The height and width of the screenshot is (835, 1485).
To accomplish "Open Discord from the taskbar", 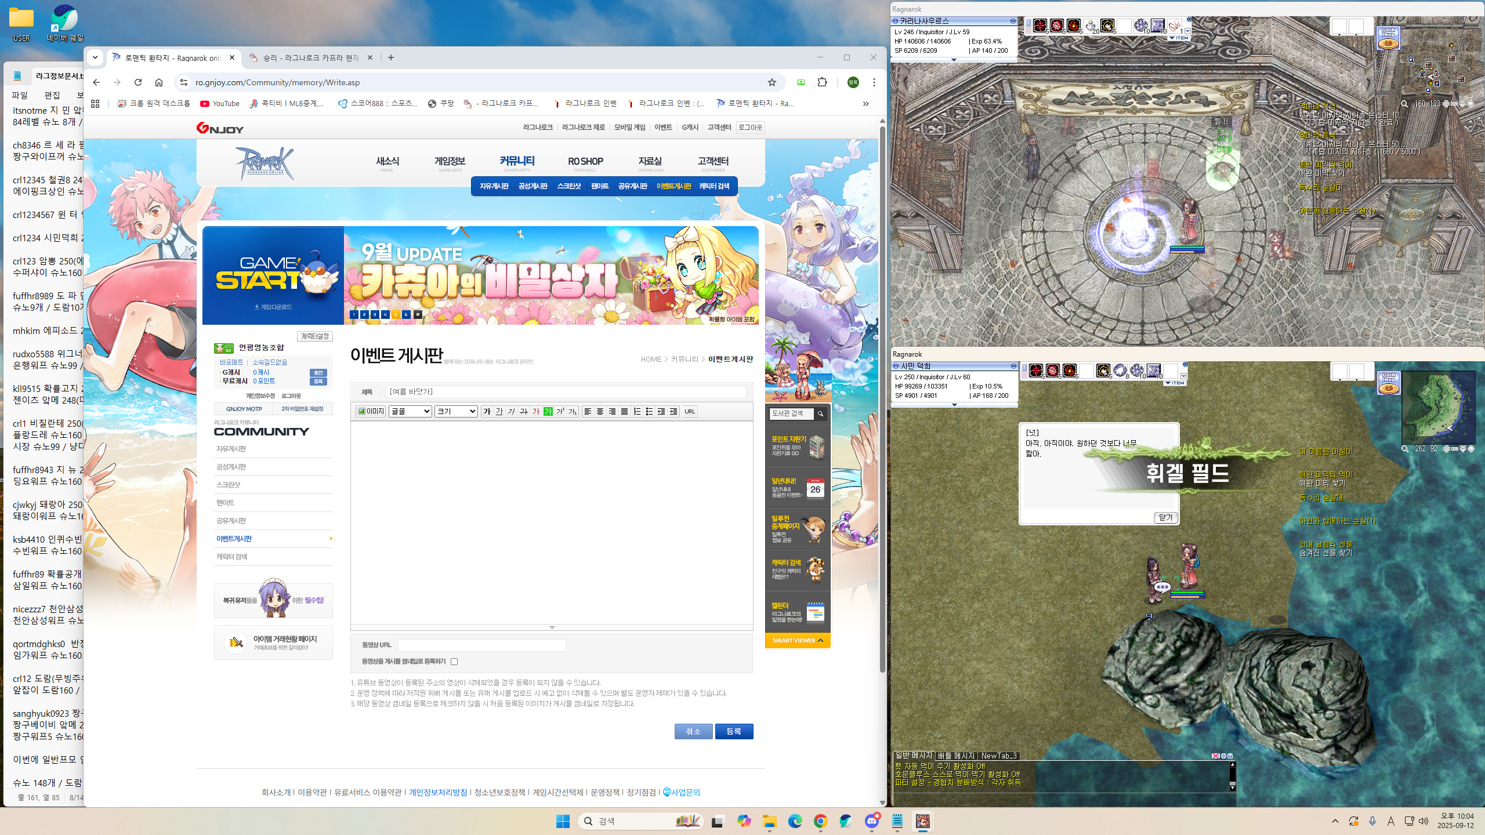I will pyautogui.click(x=871, y=821).
